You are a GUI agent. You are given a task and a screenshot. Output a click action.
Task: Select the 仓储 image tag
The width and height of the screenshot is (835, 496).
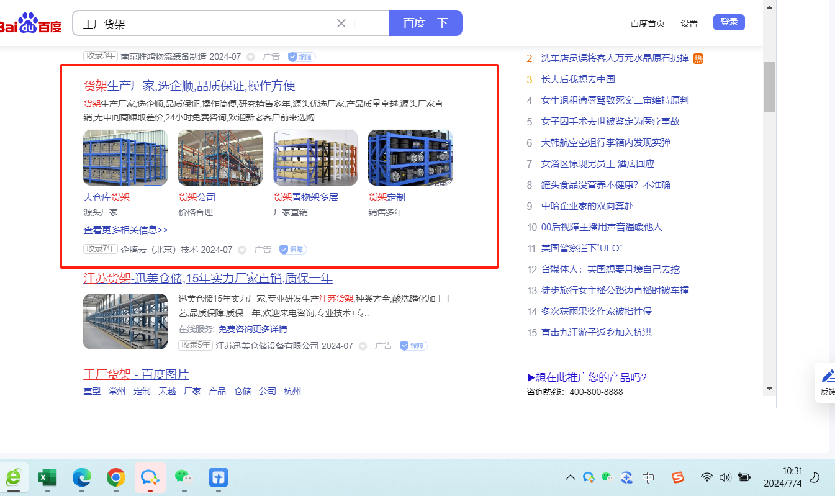[242, 391]
